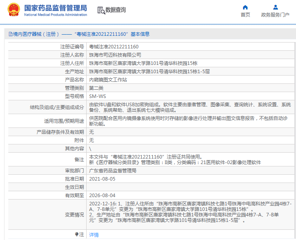Viewport: 296px width, 240px height.
Task: Click the 产品名称 row label
Action: 74,80
